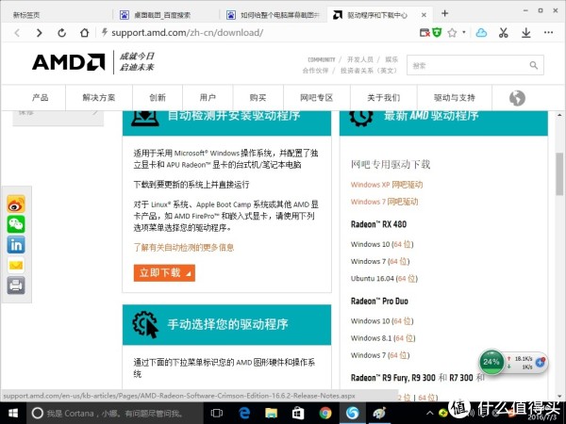
Task: Close the 驱动程序和下载中心 tab
Action: pos(424,15)
